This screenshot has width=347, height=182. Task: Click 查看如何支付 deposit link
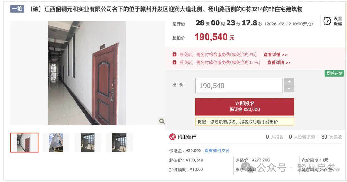[x=217, y=151]
